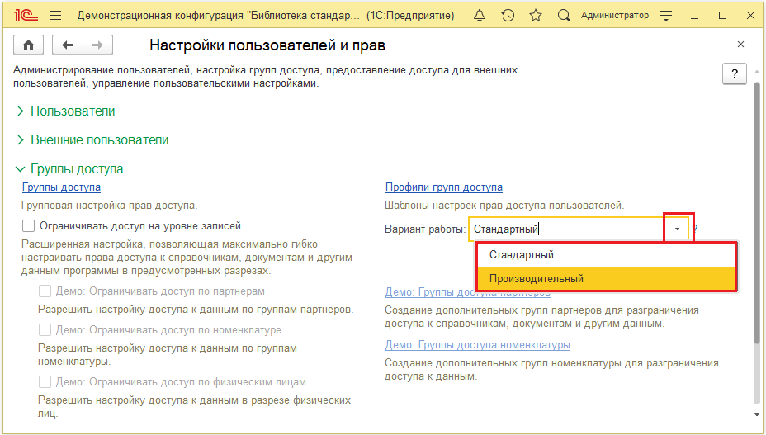The image size is (766, 435).
Task: Navigate forward with the right arrow
Action: pos(97,45)
